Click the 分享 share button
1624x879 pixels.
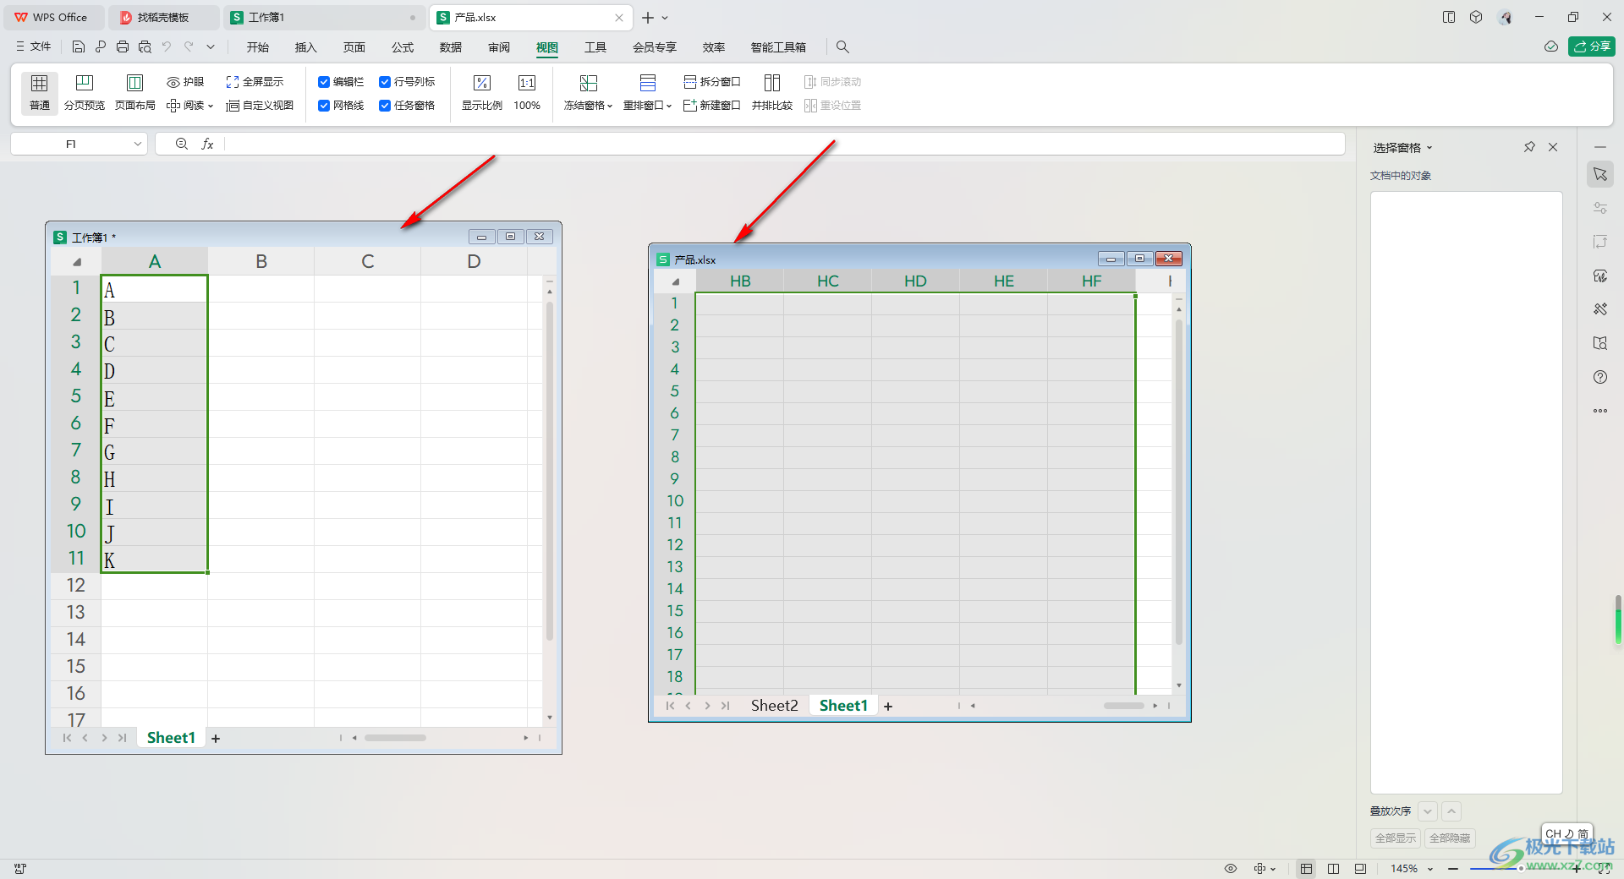pyautogui.click(x=1592, y=46)
